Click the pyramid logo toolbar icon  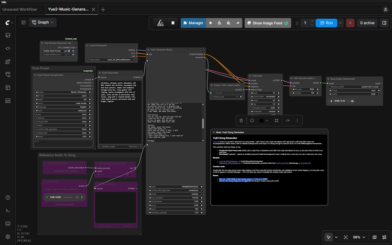tap(160, 23)
